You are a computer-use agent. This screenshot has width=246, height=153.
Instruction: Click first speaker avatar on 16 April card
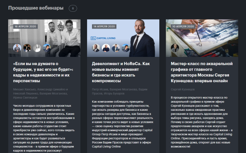17,48
